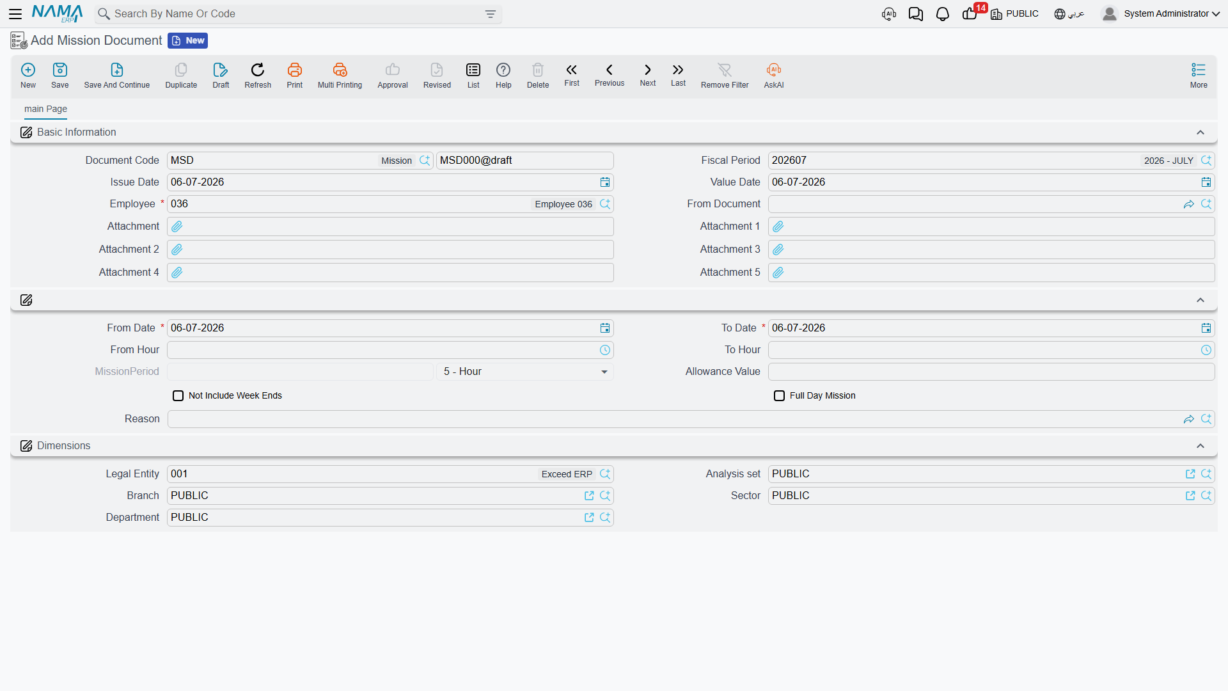Click the Print toolbar icon
Screen dimensions: 1228x691
tap(295, 70)
